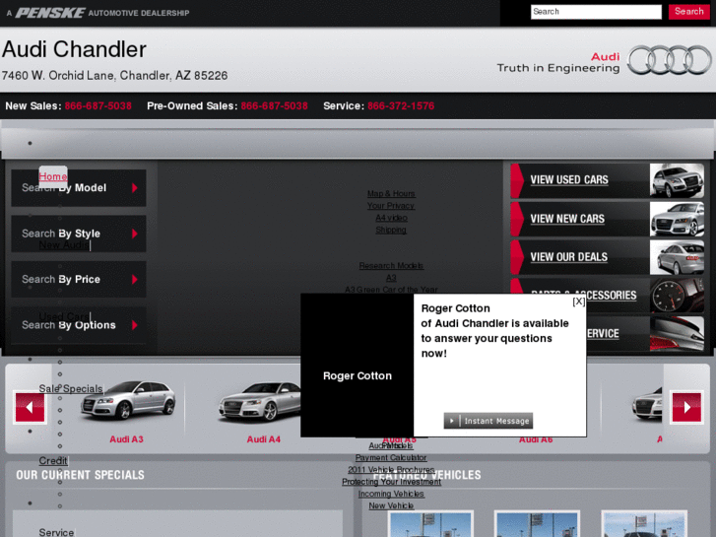The height and width of the screenshot is (537, 716).
Task: Open Your Privacy link
Action: [391, 206]
